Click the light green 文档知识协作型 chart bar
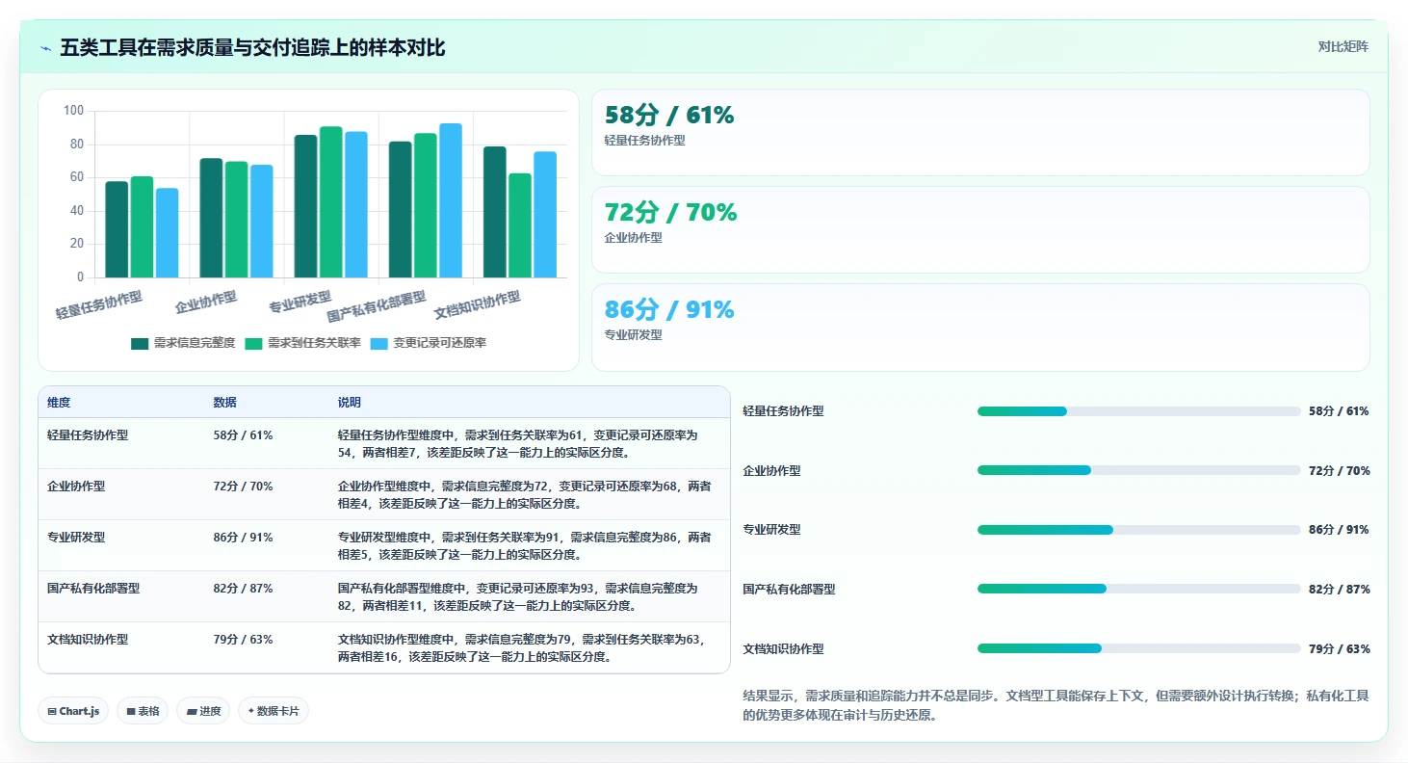This screenshot has width=1408, height=763. tap(520, 225)
